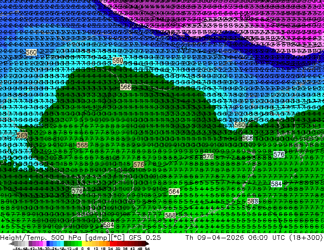Viewport: 324px width, 250px height.
Task: Click the "0" value under the color legend
Action: coord(82,248)
